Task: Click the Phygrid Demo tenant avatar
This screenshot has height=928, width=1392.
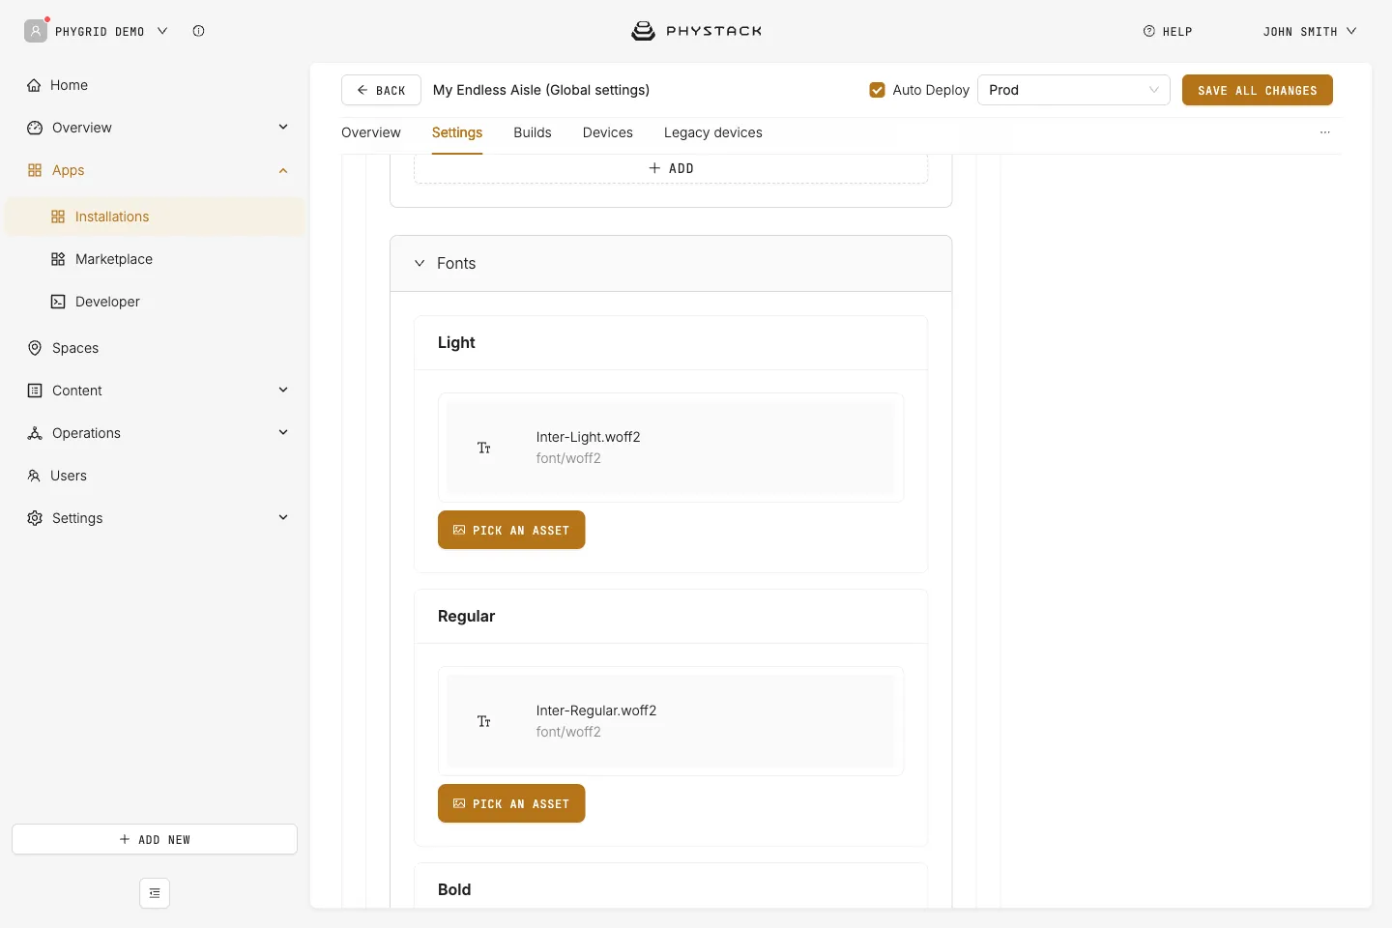Action: 36,31
